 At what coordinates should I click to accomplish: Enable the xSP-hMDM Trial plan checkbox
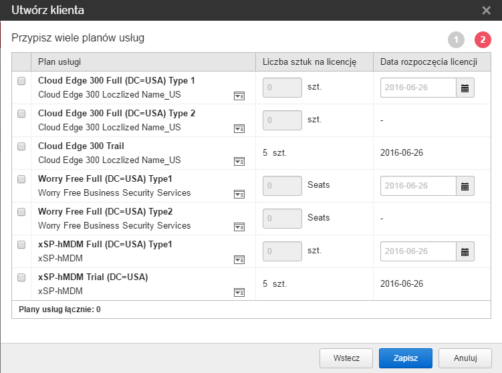click(21, 277)
